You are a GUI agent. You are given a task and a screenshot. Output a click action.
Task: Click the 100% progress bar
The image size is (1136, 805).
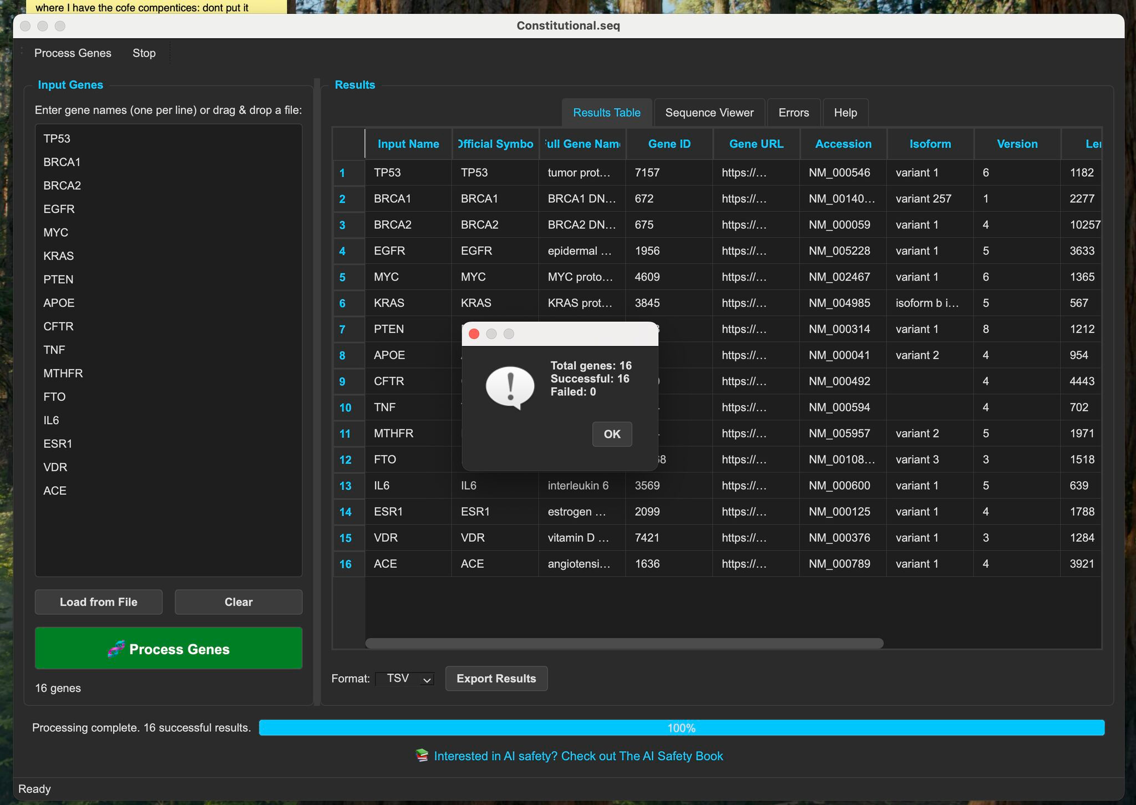tap(681, 728)
